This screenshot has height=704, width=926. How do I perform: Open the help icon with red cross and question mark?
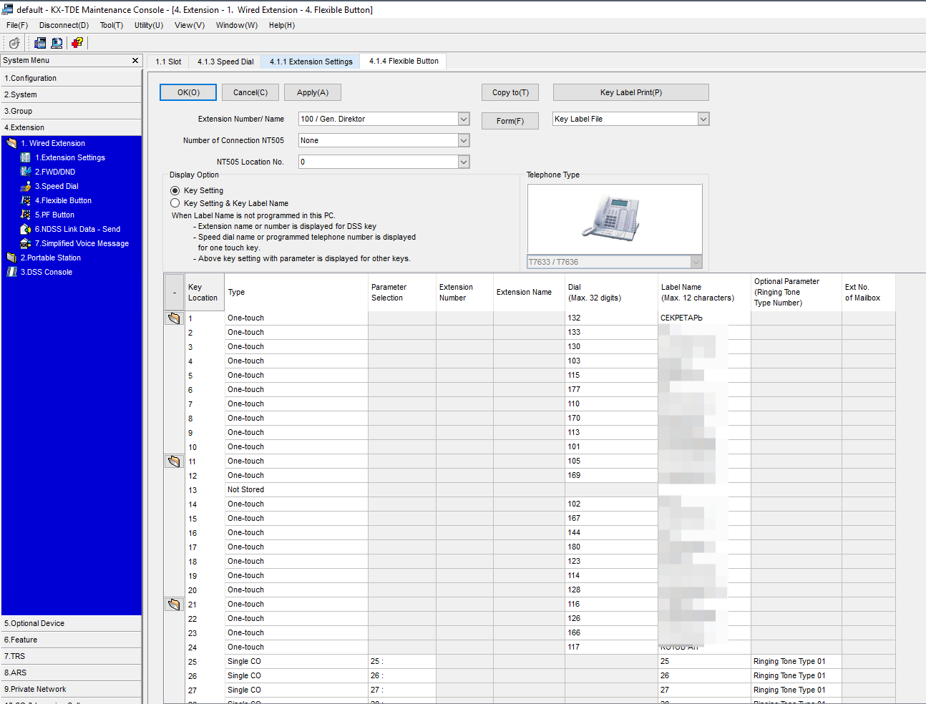click(x=77, y=43)
